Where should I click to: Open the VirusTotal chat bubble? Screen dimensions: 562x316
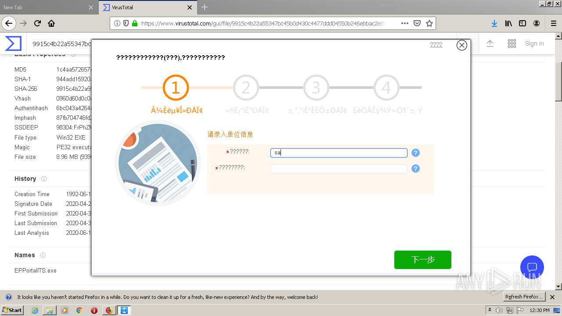pos(532,267)
